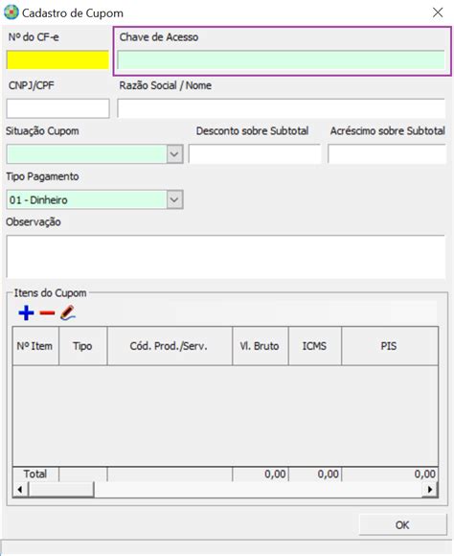
Task: Click the PIS column header
Action: (390, 346)
